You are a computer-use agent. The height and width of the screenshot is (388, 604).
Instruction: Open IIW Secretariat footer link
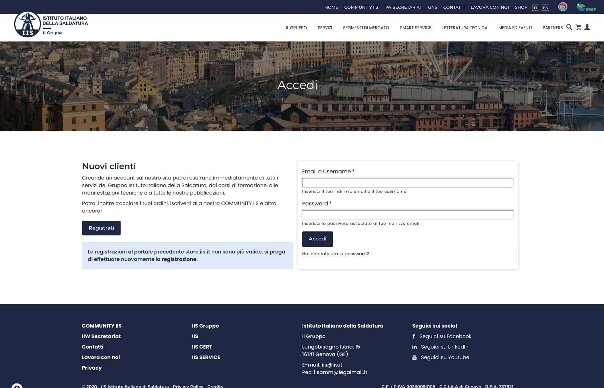101,336
